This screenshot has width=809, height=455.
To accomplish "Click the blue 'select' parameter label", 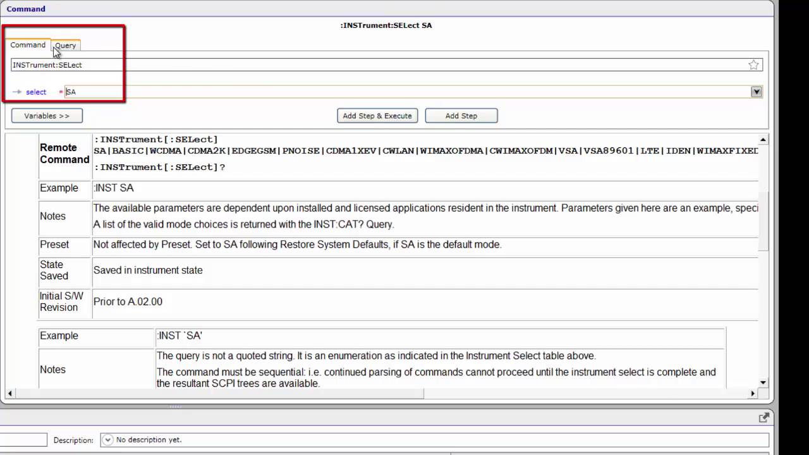I will [36, 92].
